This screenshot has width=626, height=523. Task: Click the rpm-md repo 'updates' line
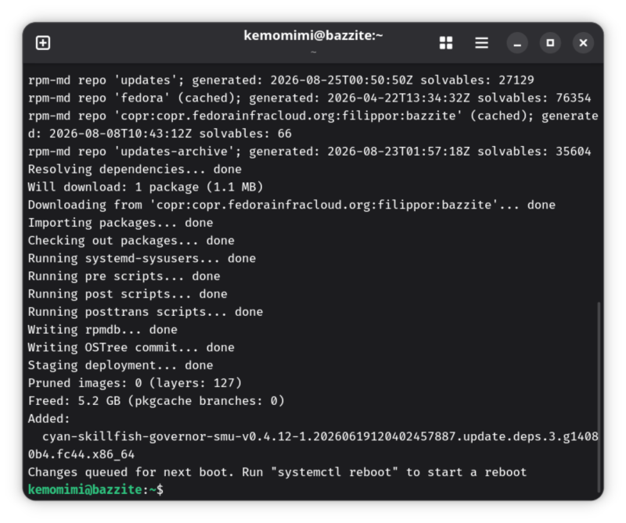pyautogui.click(x=281, y=81)
